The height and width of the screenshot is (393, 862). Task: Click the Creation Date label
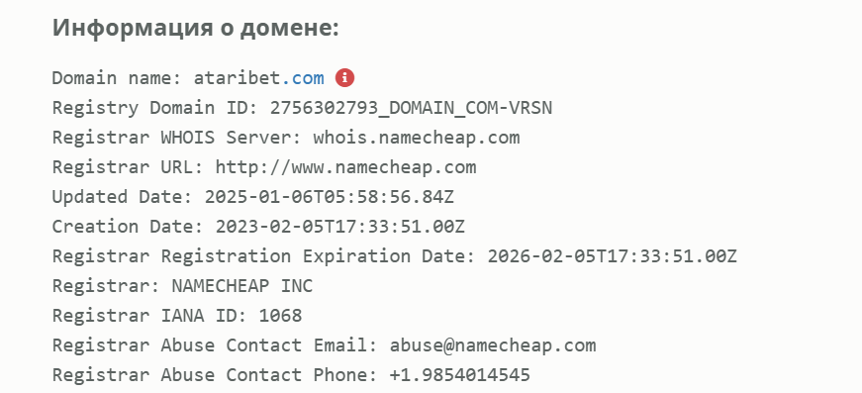pos(128,227)
